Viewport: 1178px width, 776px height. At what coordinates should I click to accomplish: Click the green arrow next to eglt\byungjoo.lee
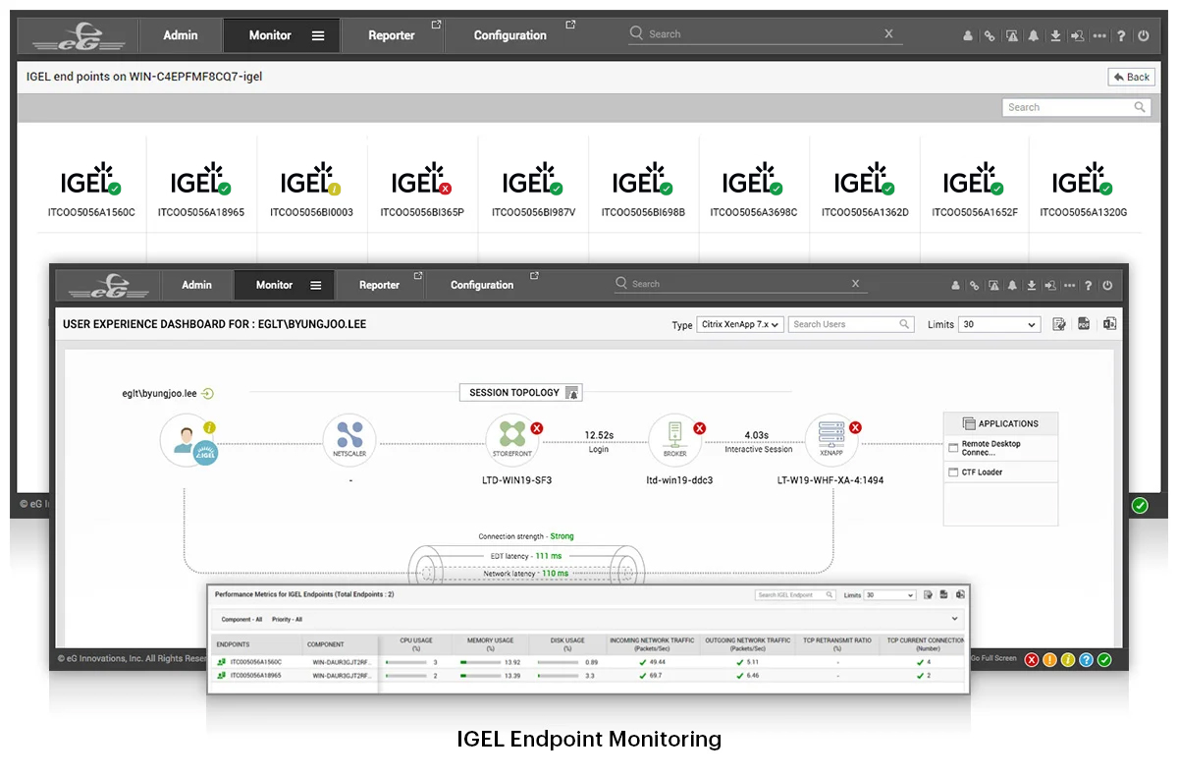207,394
